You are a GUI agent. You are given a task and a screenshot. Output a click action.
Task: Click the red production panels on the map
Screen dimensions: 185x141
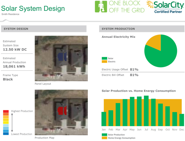pos(62,110)
